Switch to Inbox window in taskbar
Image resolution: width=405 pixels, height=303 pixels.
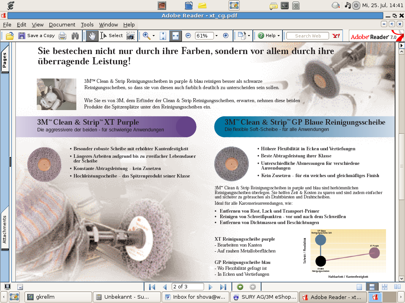(195, 297)
